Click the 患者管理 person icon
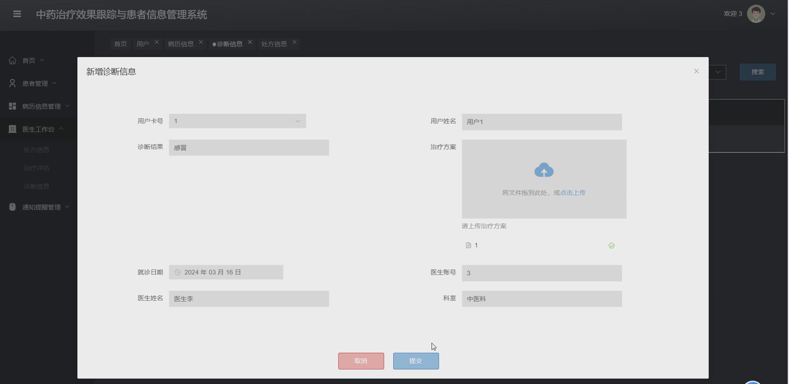789x384 pixels. click(12, 83)
